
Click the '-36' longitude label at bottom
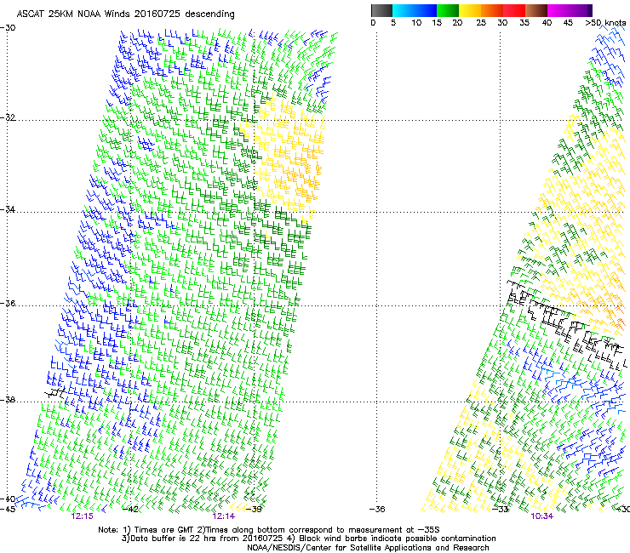coord(377,510)
